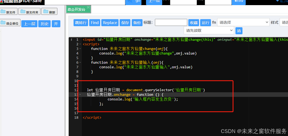This screenshot has width=288, height=136.
Task: Close the 政企开发台 tab
Action: pyautogui.click(x=88, y=7)
